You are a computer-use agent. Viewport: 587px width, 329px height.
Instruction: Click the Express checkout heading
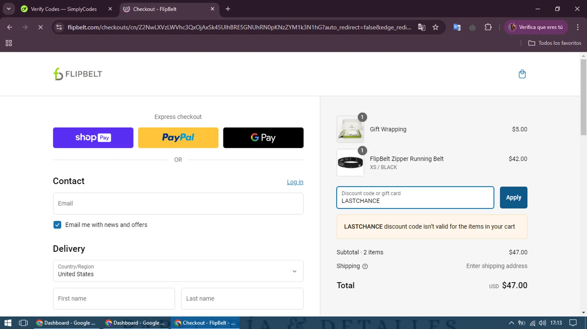[x=178, y=117]
